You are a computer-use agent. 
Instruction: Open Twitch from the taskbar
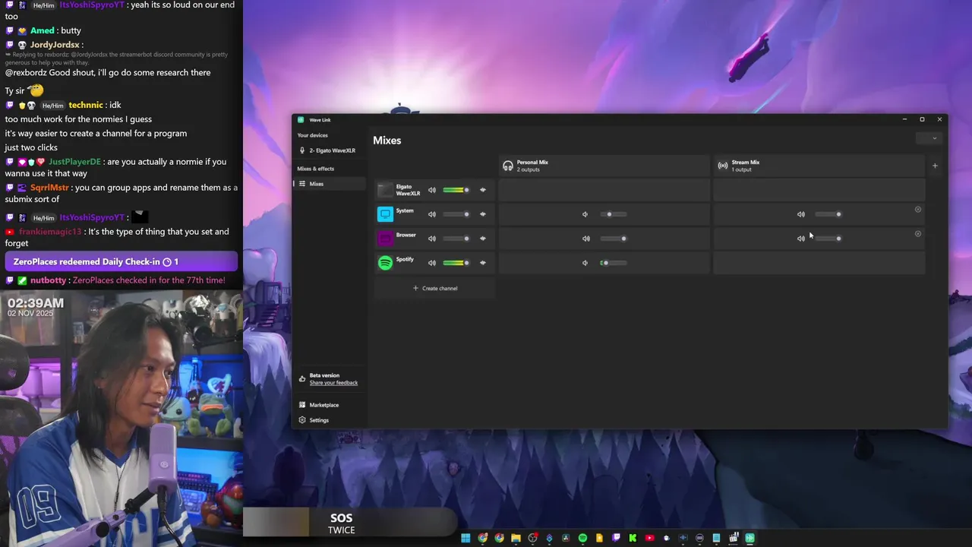pyautogui.click(x=616, y=538)
